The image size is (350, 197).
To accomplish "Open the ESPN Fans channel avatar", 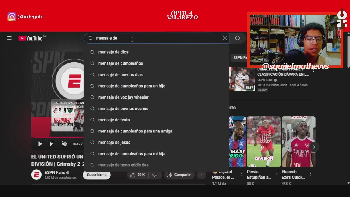I will pyautogui.click(x=36, y=175).
